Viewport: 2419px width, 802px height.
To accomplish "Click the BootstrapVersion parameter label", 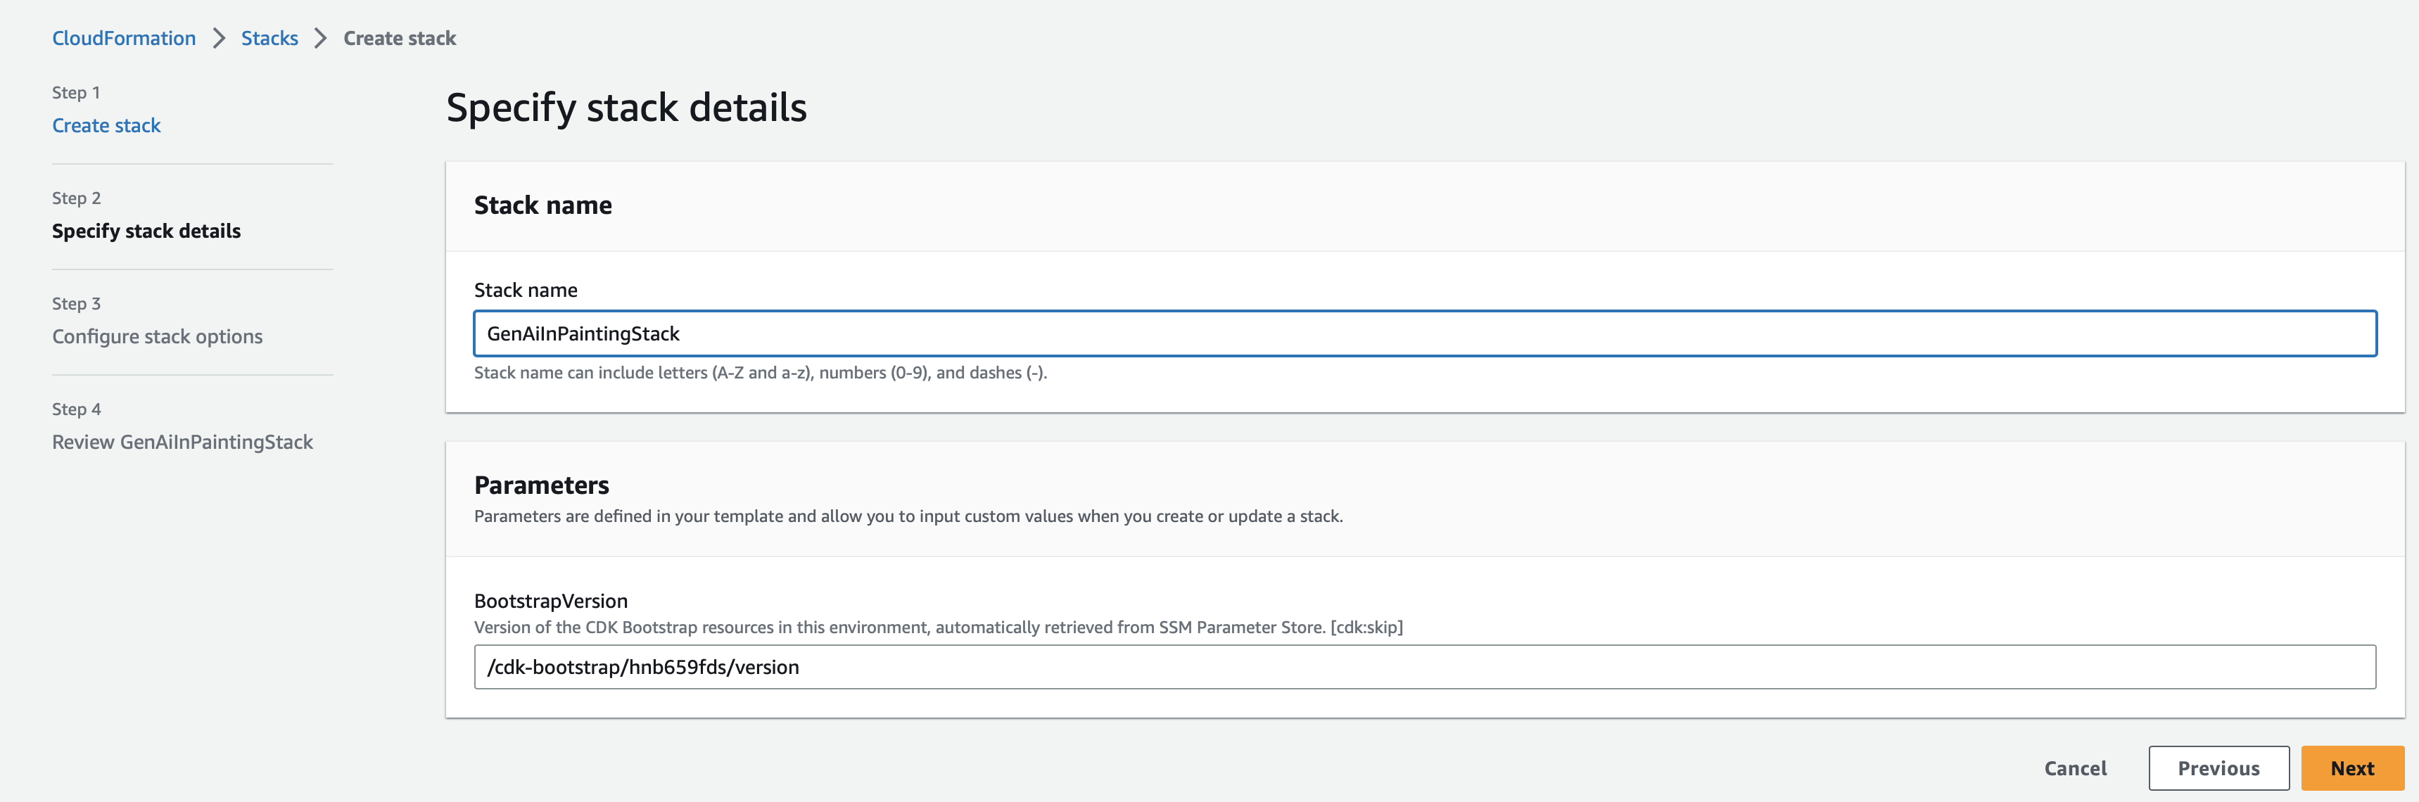I will point(550,601).
